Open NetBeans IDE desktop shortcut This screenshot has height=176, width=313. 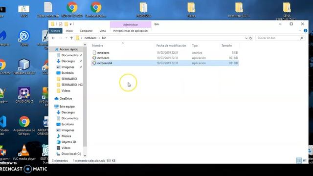point(24,66)
